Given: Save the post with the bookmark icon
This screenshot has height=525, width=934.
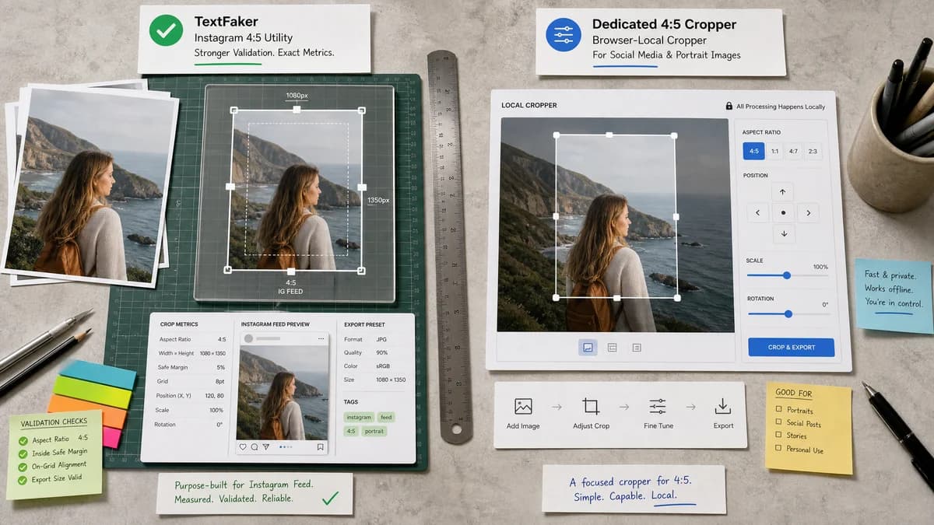Looking at the screenshot, I should (x=320, y=447).
